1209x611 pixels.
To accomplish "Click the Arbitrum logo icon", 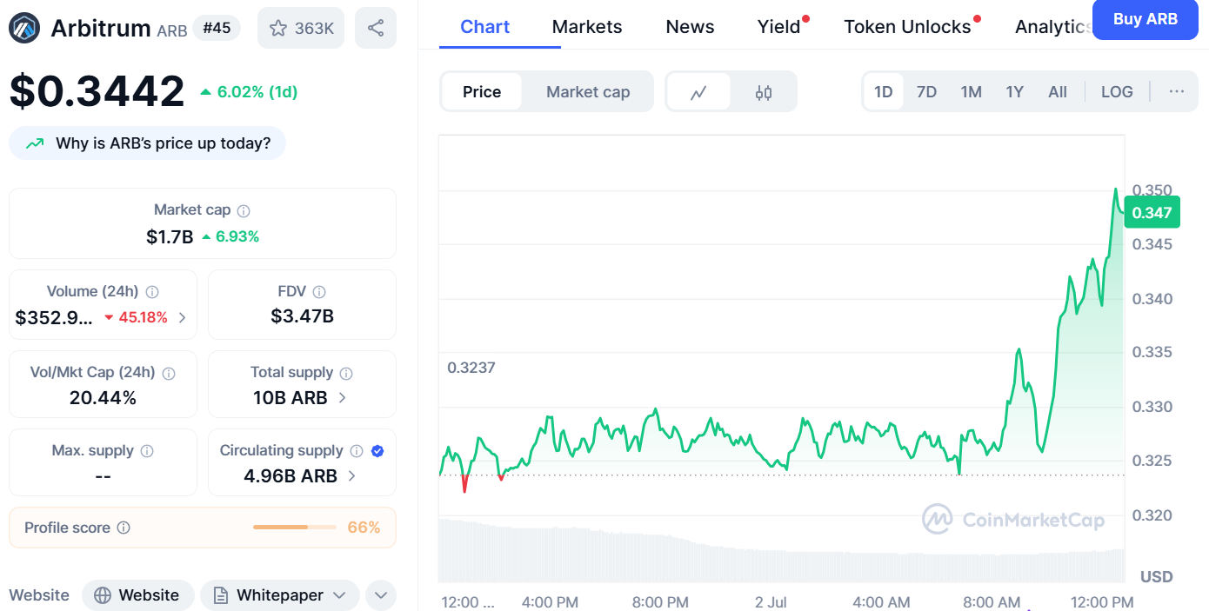I will (24, 29).
